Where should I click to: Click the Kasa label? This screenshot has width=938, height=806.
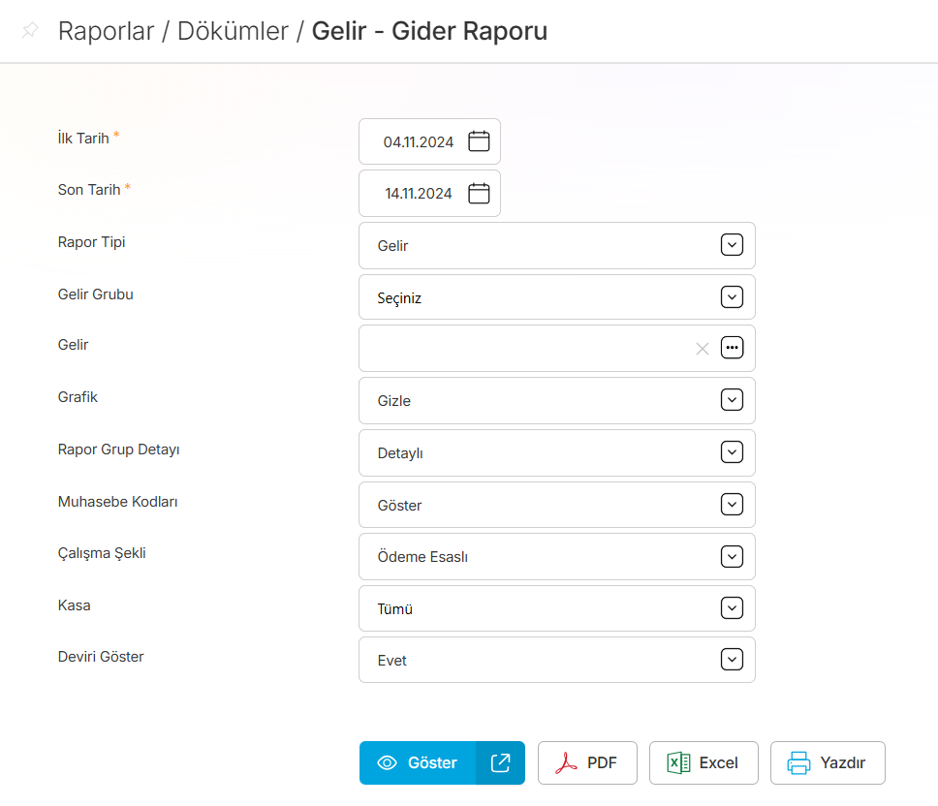pos(75,605)
